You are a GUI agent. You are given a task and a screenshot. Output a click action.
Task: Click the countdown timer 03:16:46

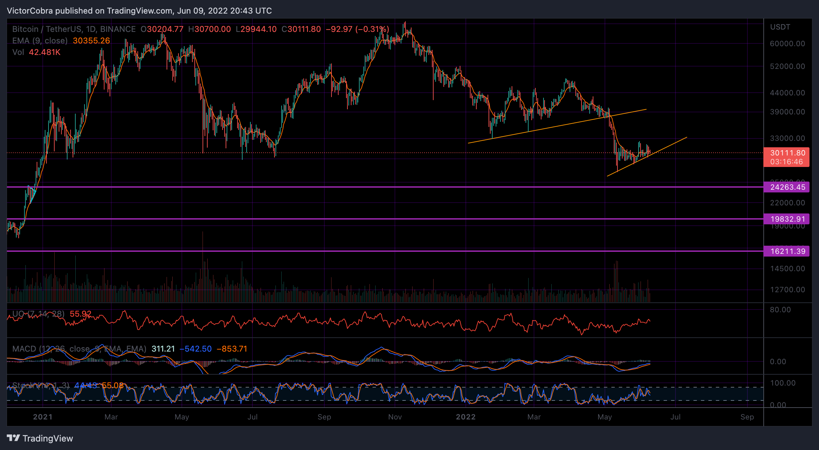786,162
